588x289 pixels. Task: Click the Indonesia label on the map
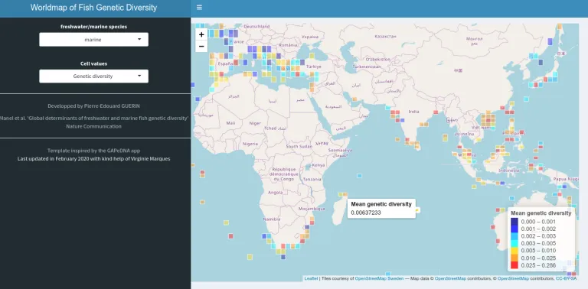tap(509, 170)
